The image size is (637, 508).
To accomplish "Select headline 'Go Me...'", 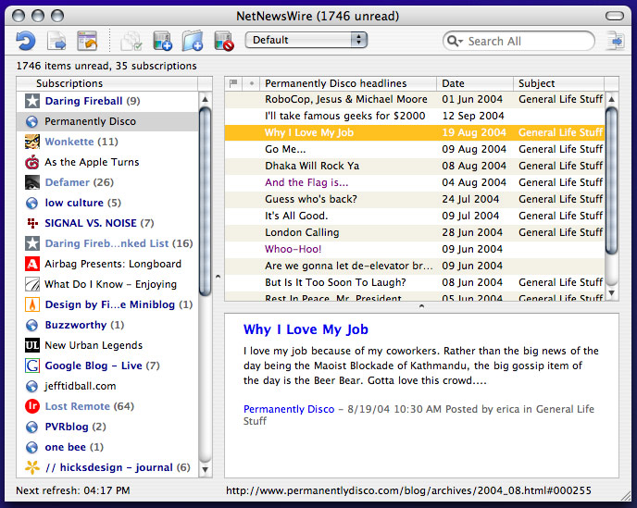I will point(415,149).
